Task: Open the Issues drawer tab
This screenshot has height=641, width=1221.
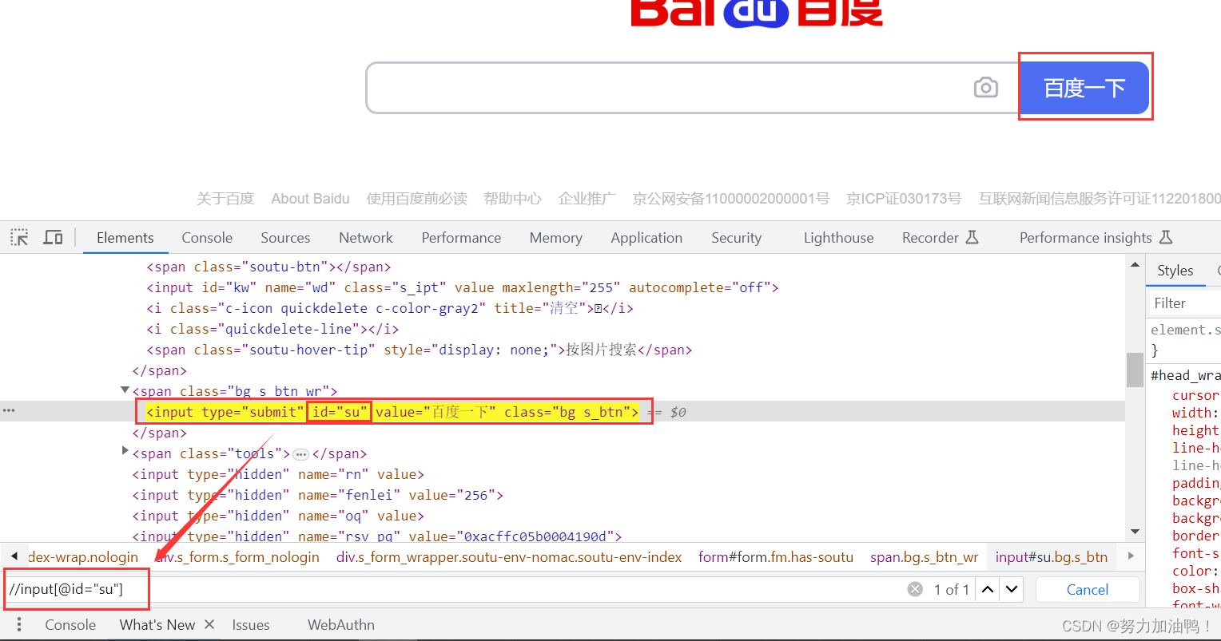Action: (251, 625)
